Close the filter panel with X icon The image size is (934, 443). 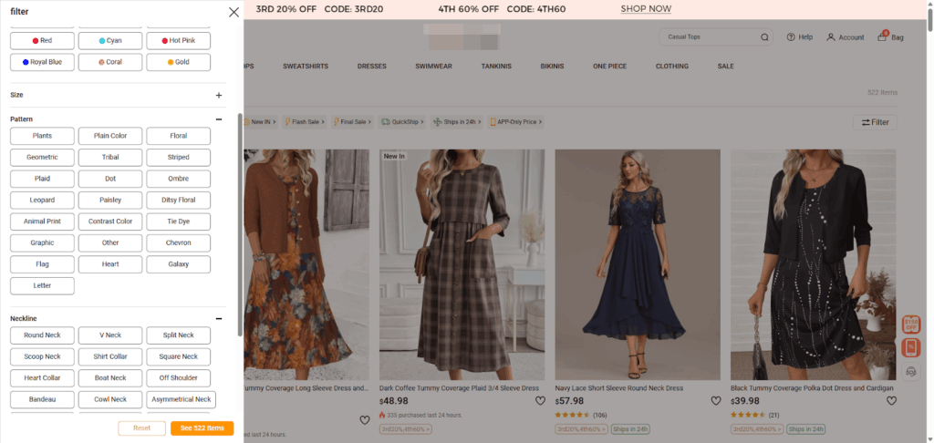click(233, 12)
